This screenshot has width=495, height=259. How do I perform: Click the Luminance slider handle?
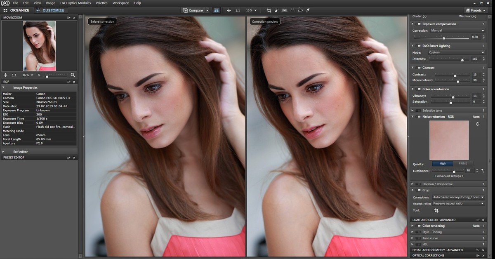[454, 171]
